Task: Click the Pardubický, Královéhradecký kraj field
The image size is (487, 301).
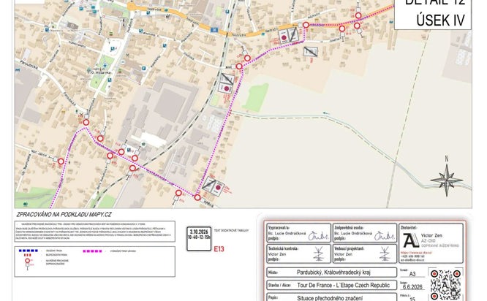Action: (x=332, y=273)
